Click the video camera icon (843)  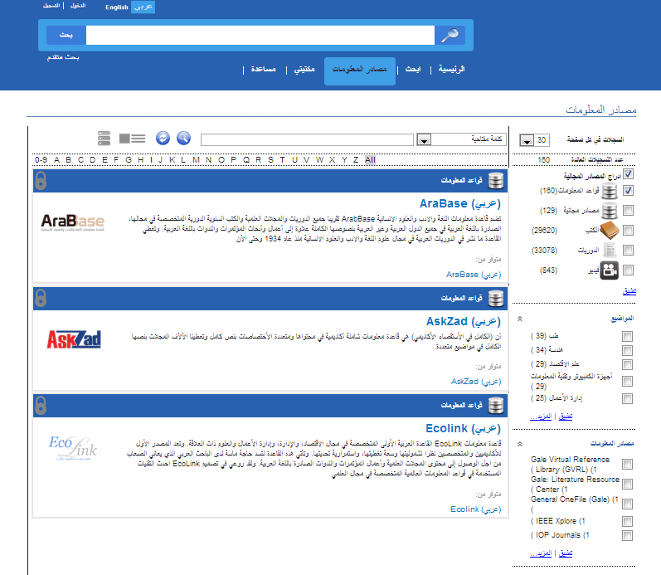(x=609, y=270)
